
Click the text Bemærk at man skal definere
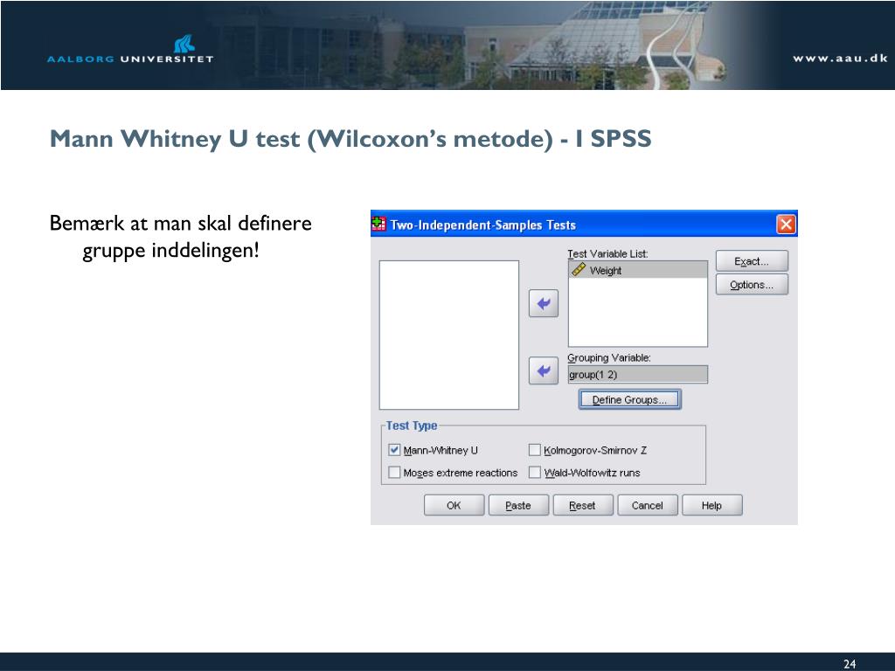click(180, 223)
